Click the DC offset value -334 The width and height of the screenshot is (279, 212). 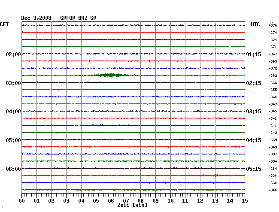(x=273, y=161)
